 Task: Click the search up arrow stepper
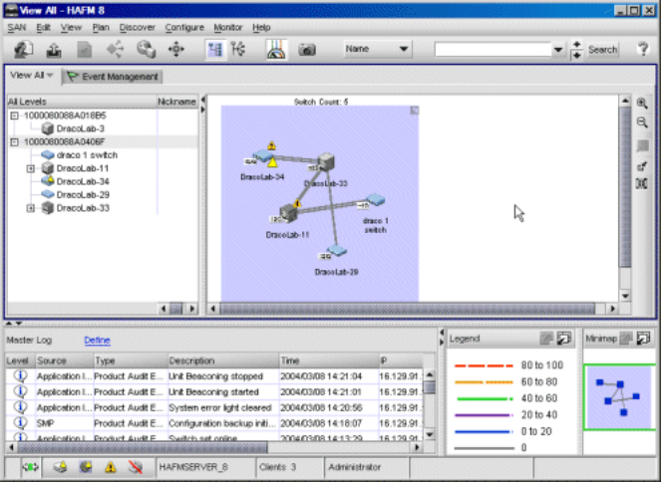pyautogui.click(x=576, y=45)
